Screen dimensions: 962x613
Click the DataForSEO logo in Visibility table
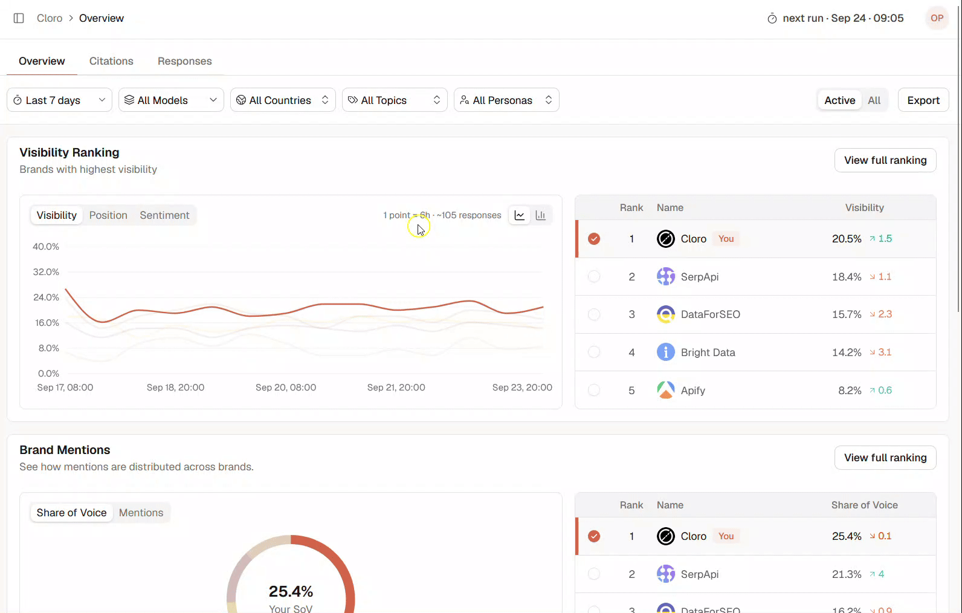[x=665, y=314]
